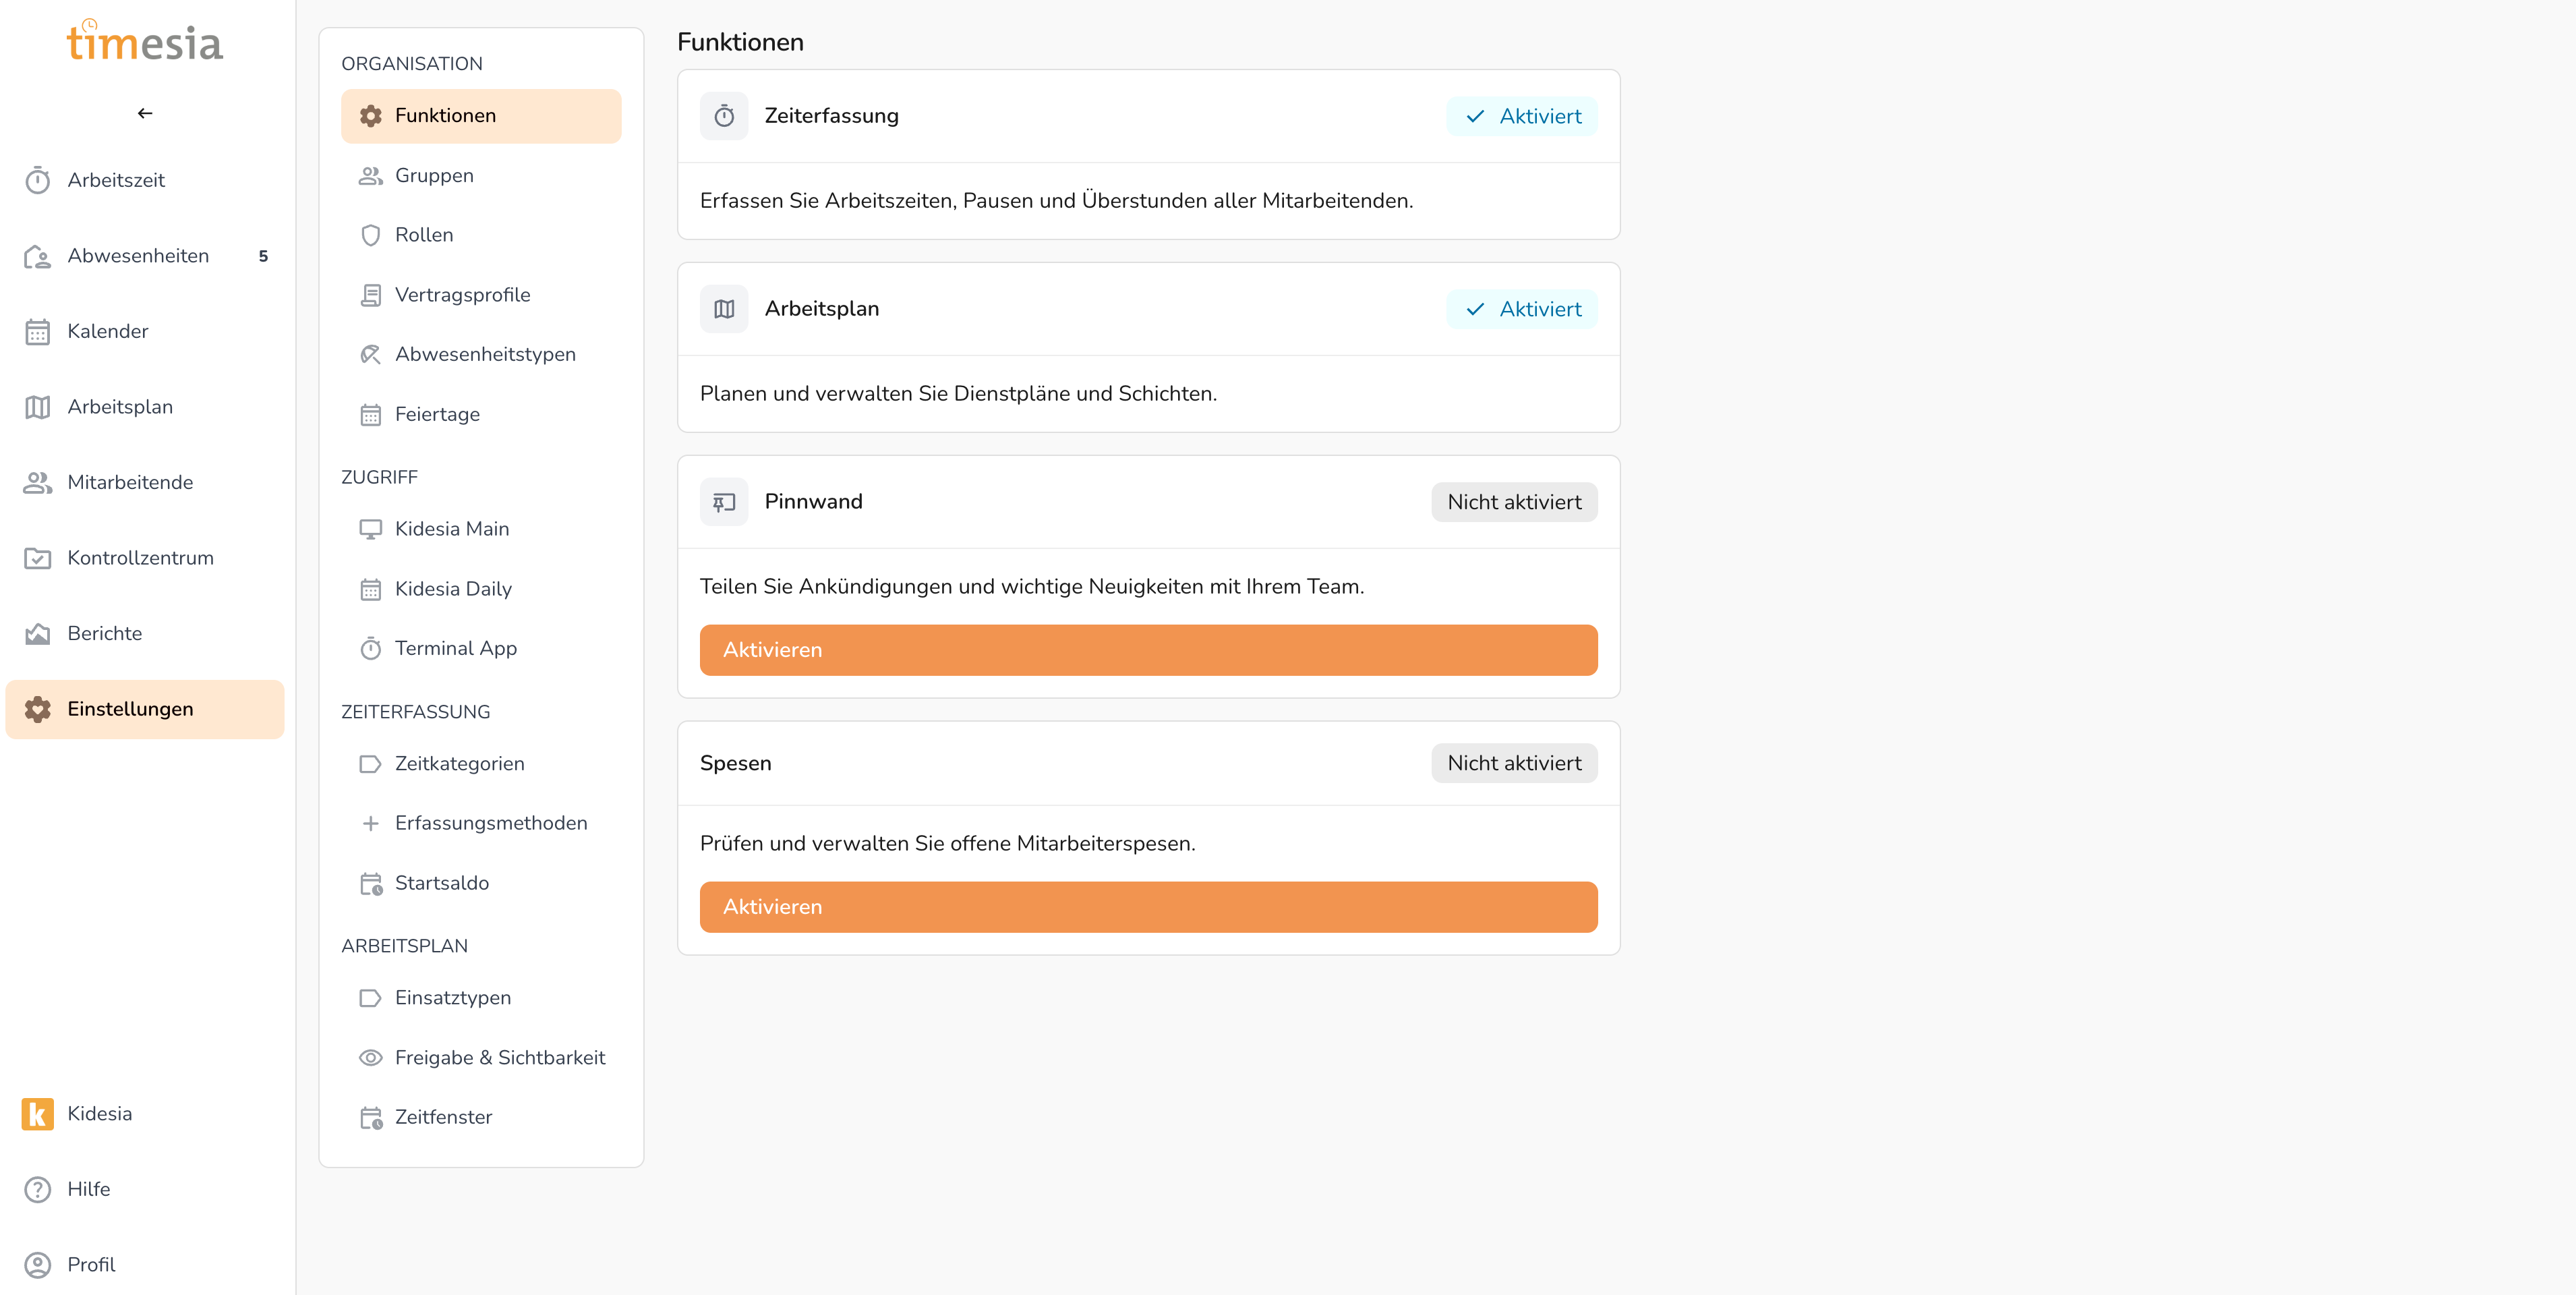This screenshot has height=1295, width=2576.
Task: Click the timesia logo
Action: pyautogui.click(x=145, y=41)
